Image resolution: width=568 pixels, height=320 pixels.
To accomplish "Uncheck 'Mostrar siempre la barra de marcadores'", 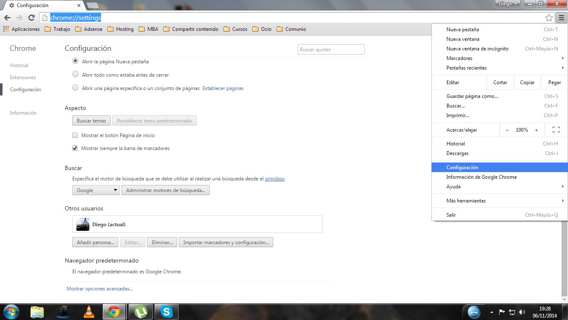I will click(75, 148).
